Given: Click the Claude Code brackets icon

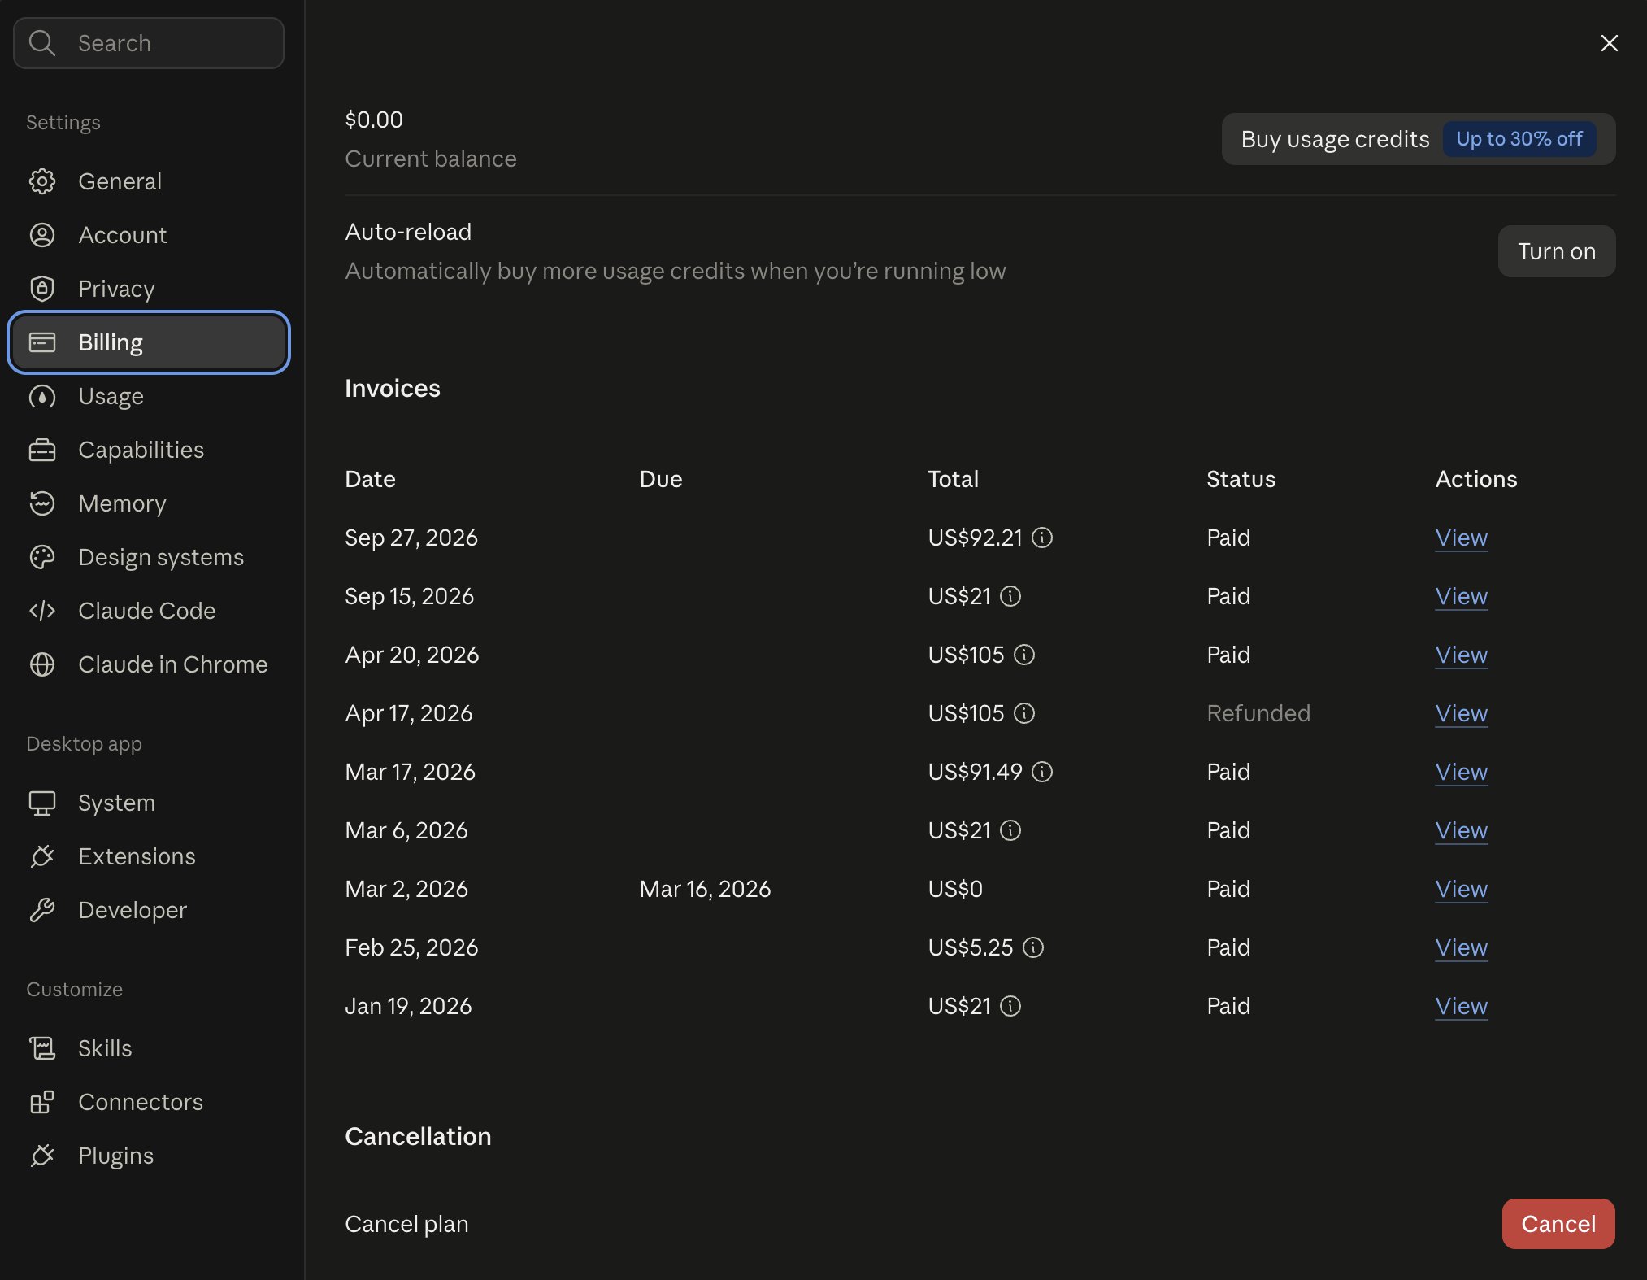Looking at the screenshot, I should (x=42, y=611).
